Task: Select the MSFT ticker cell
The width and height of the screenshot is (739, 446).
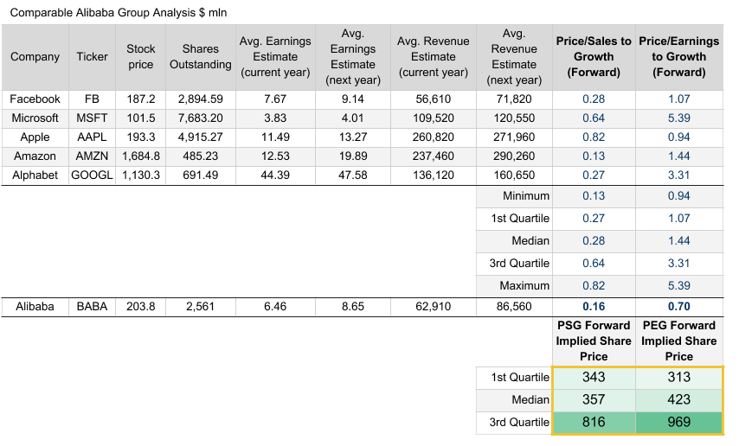Action: [93, 118]
